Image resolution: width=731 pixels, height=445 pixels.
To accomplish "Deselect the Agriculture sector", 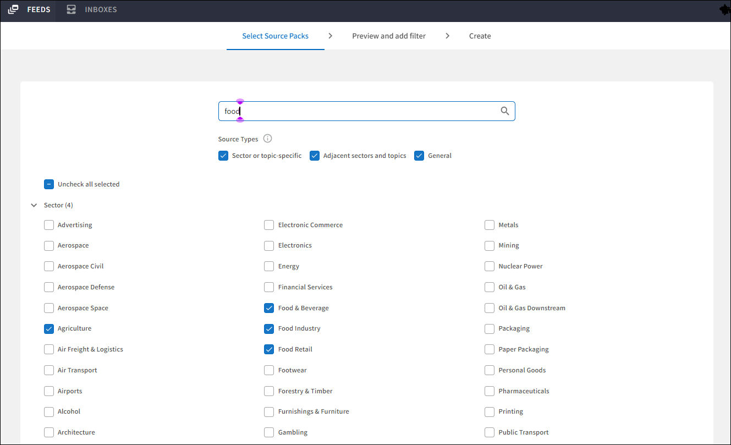I will tap(49, 329).
